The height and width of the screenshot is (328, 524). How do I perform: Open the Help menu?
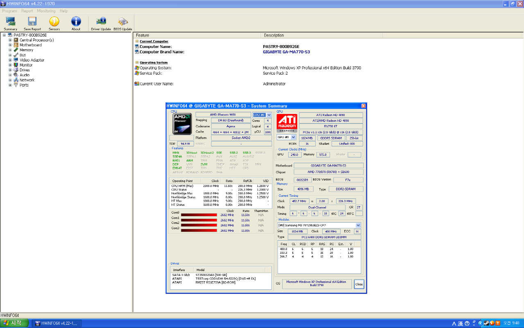63,11
